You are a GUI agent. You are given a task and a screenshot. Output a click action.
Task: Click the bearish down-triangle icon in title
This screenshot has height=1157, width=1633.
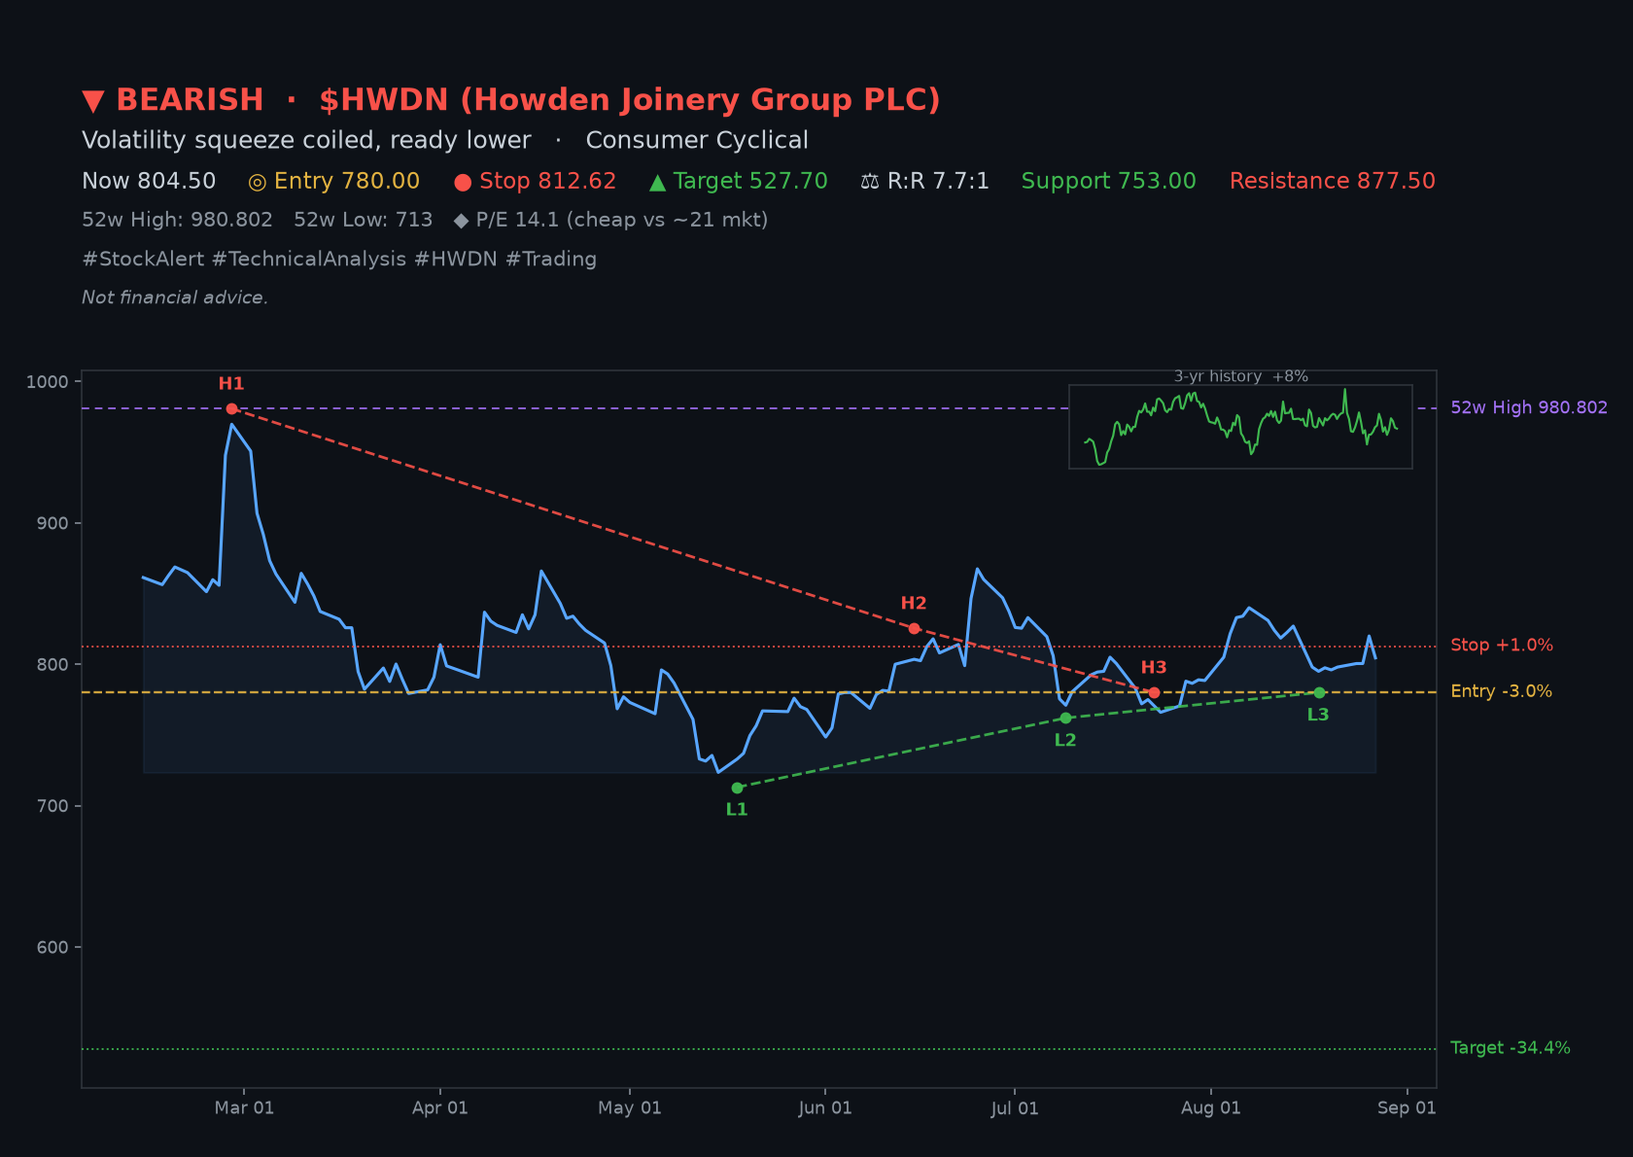93,100
